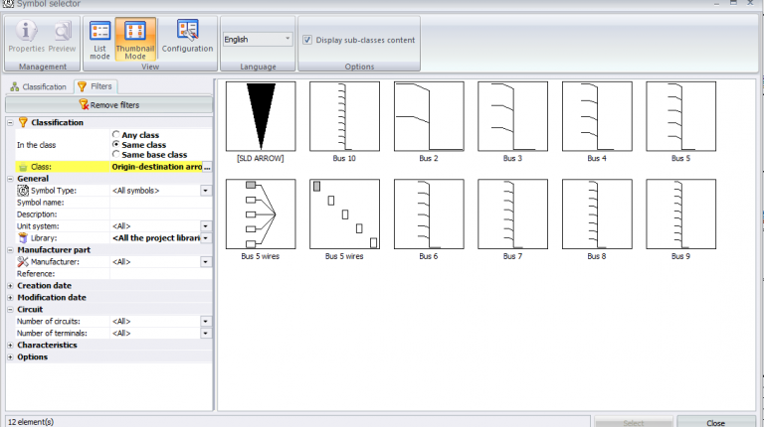Click the Reference input field
The image size is (764, 427).
[161, 274]
